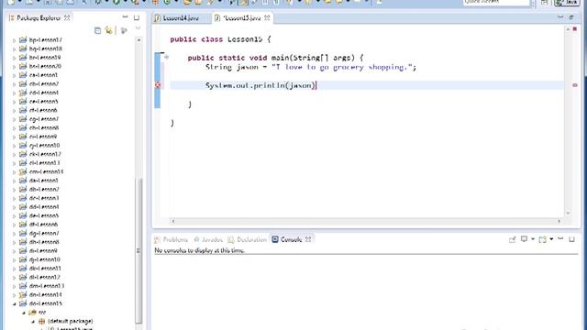This screenshot has width=587, height=330.
Task: Close the Lesson15.java editor tab
Action: tap(267, 17)
